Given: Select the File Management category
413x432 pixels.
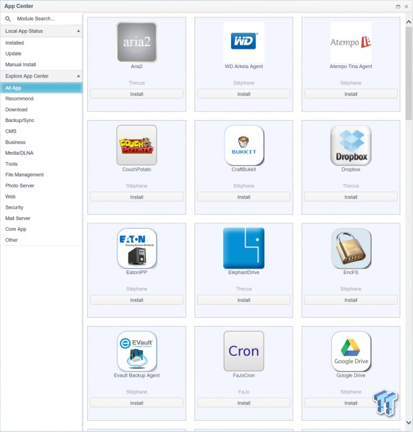Looking at the screenshot, I should coord(25,175).
